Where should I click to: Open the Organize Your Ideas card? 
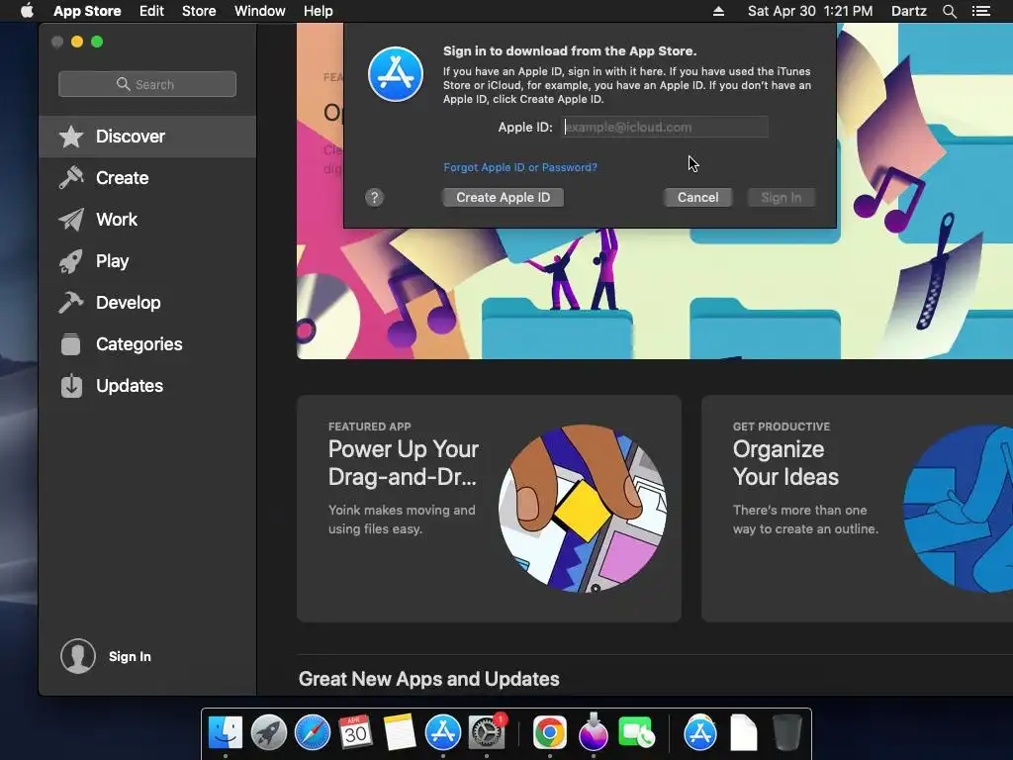[858, 509]
